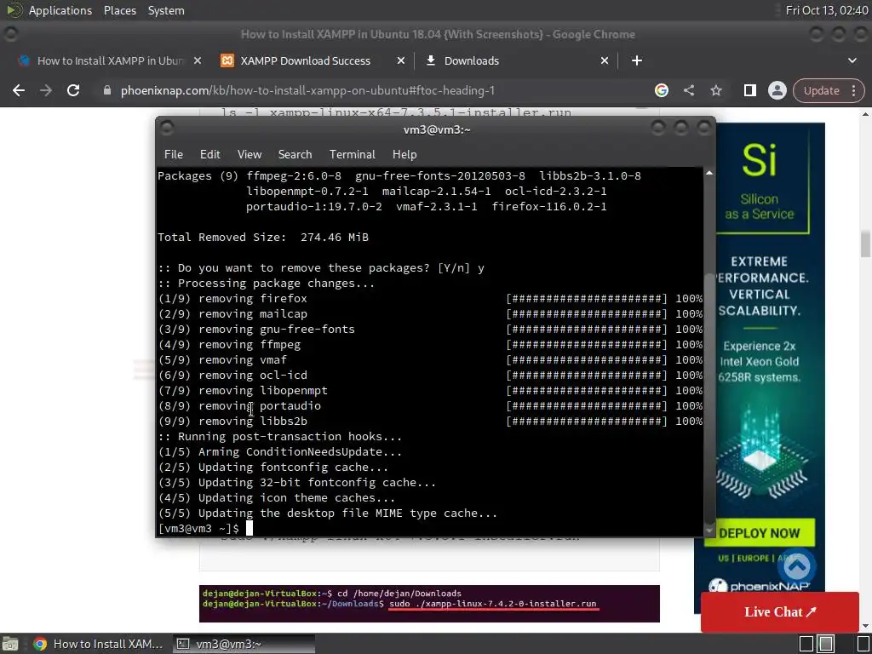The width and height of the screenshot is (872, 654).
Task: Click the Chrome page scrollbar thumb
Action: click(x=865, y=244)
